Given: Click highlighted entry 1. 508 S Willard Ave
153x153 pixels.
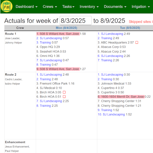Looking at the screenshot, I should 58,34.
